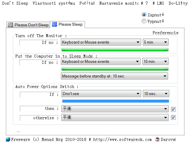The width and height of the screenshot is (190, 147).
Task: Toggle the checkbox beside the then dropdown
Action: (173, 109)
